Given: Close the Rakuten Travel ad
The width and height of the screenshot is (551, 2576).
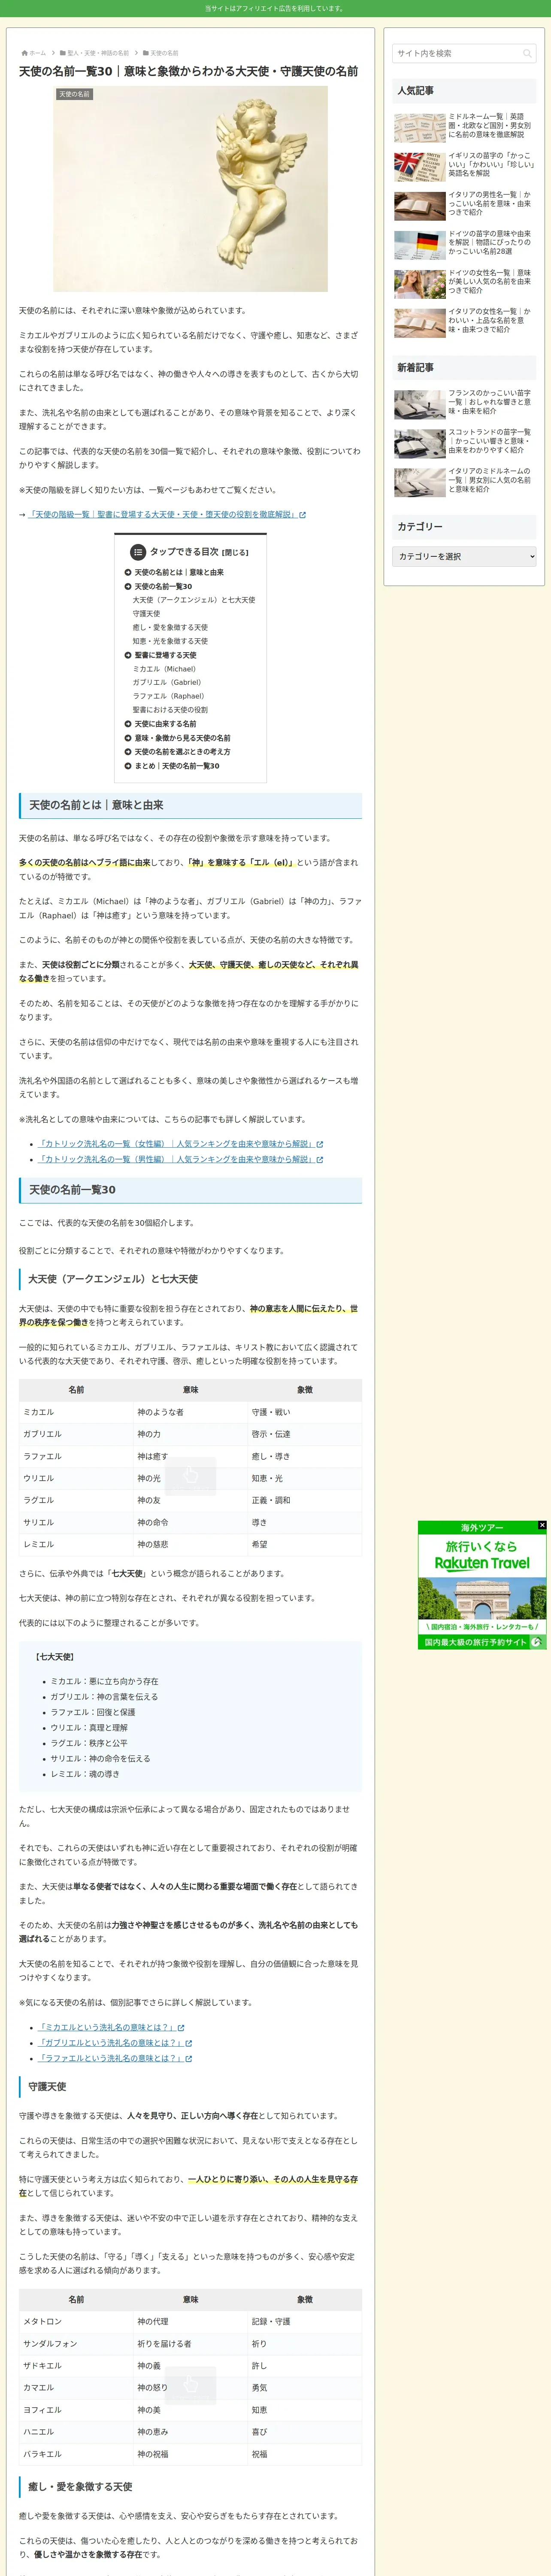Looking at the screenshot, I should [x=542, y=1525].
